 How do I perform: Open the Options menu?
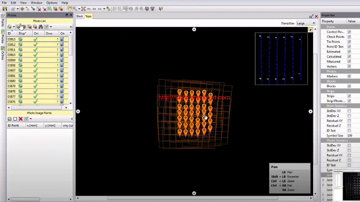point(52,3)
